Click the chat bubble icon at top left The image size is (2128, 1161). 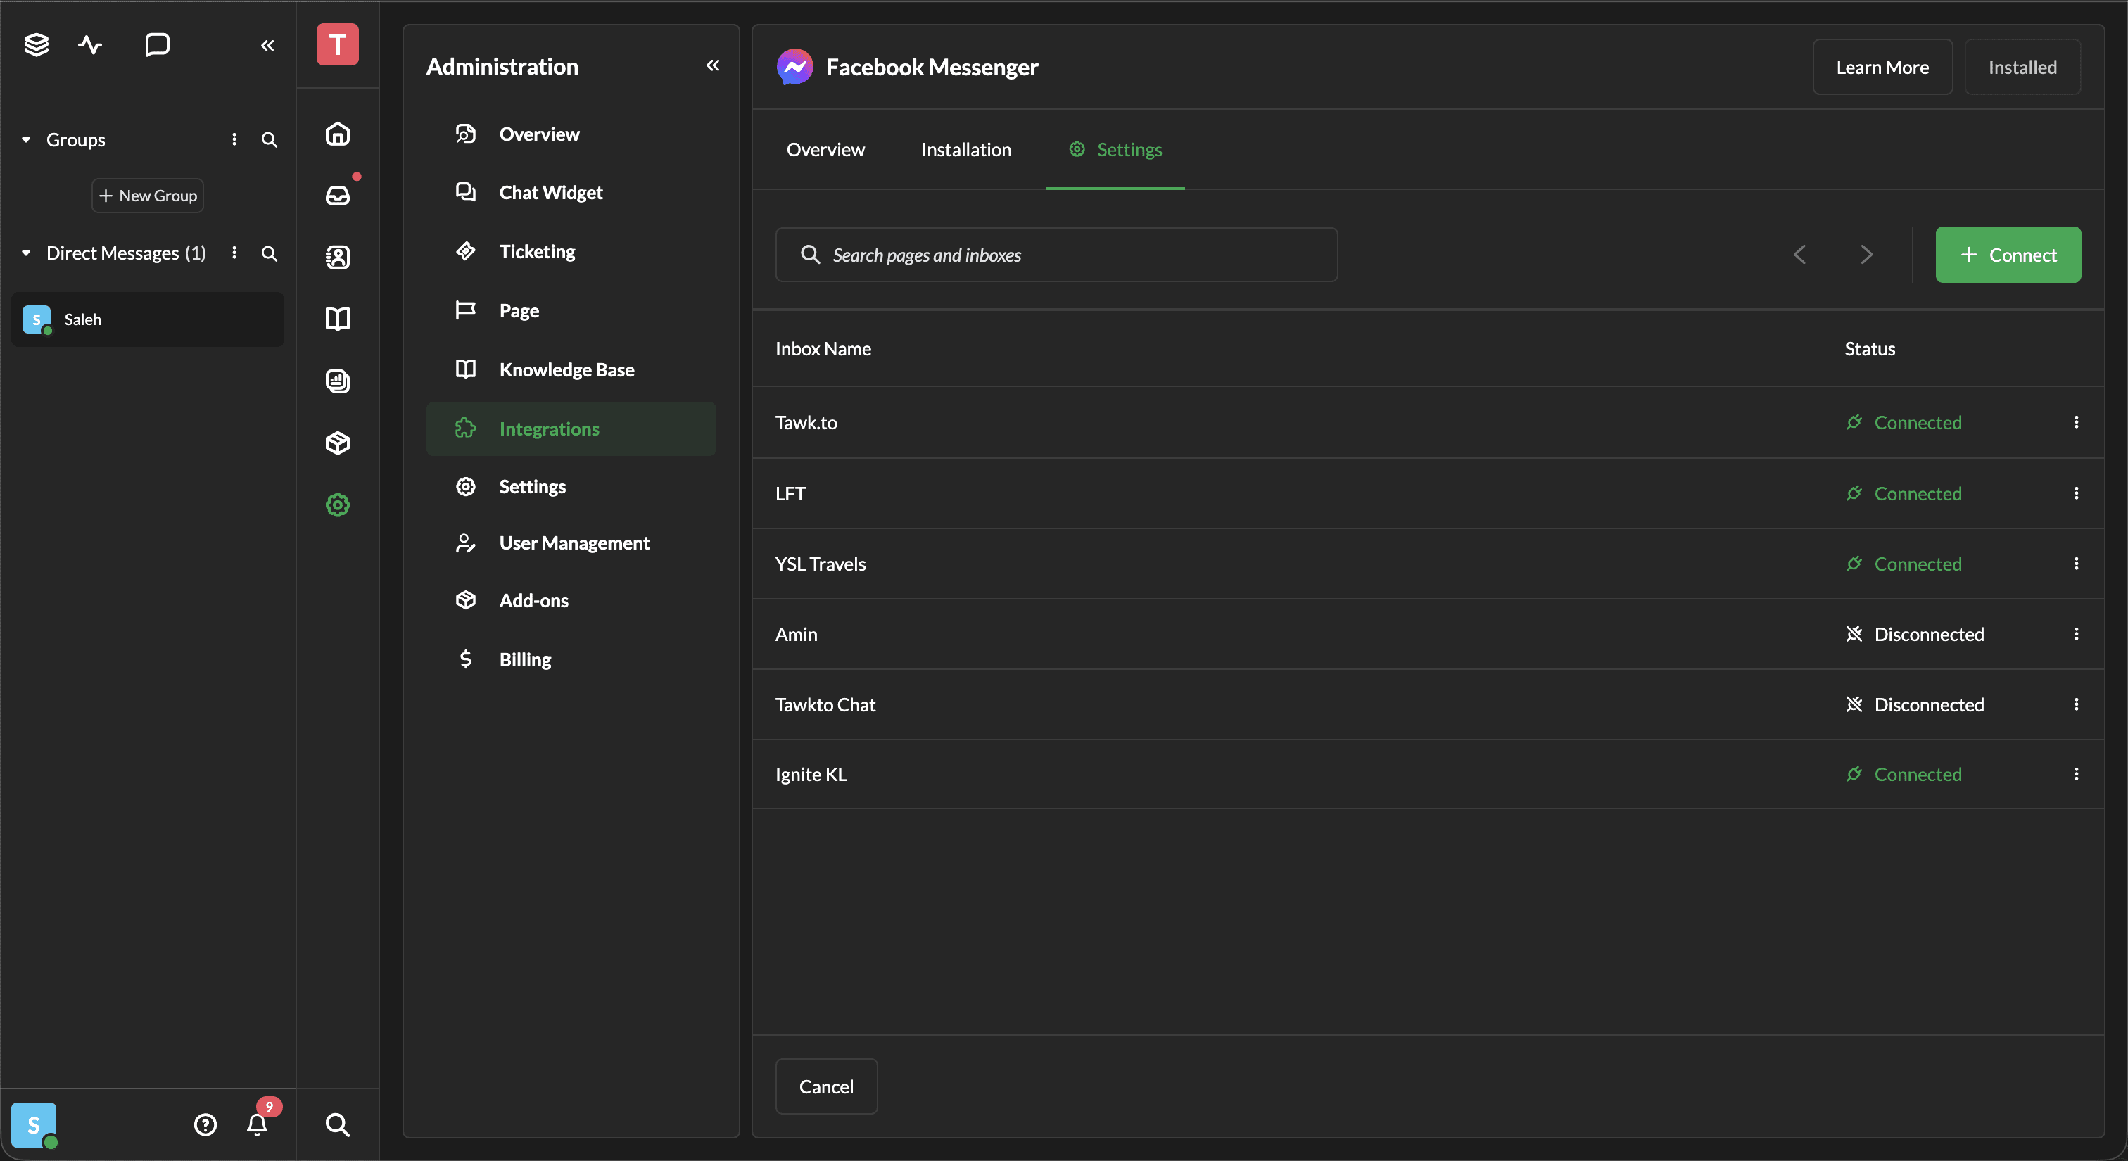click(157, 44)
